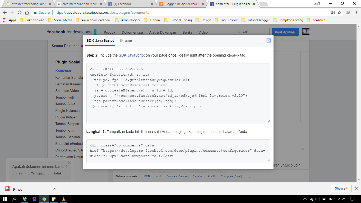Follow the SDK JavaScript link in Step 2
Image resolution: width=361 pixels, height=203 pixels.
point(132,55)
